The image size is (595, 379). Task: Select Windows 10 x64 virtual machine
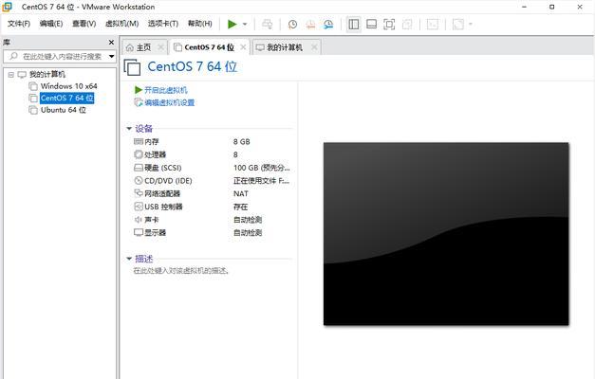tap(69, 86)
